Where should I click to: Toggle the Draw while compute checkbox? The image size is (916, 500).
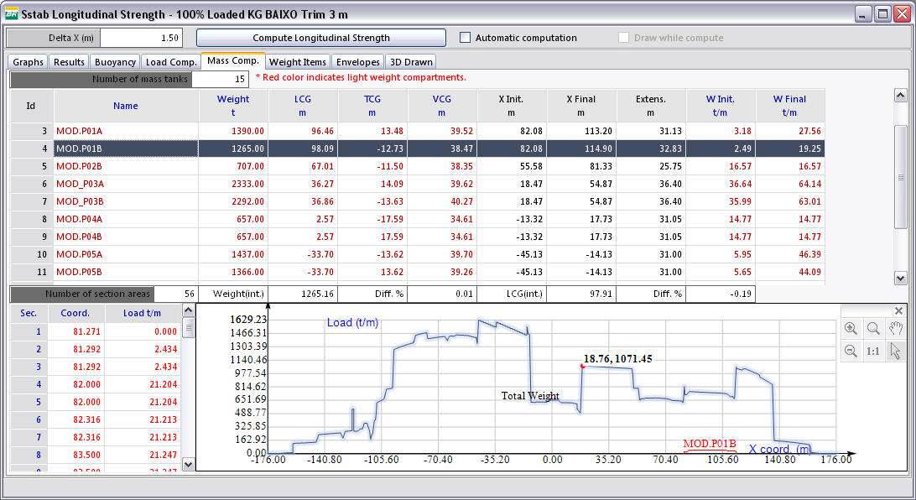(x=624, y=38)
